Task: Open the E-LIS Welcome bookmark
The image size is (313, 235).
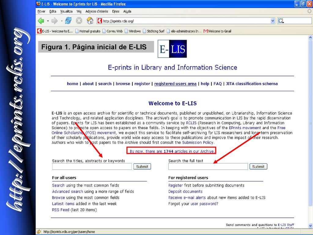Action: coord(55,31)
